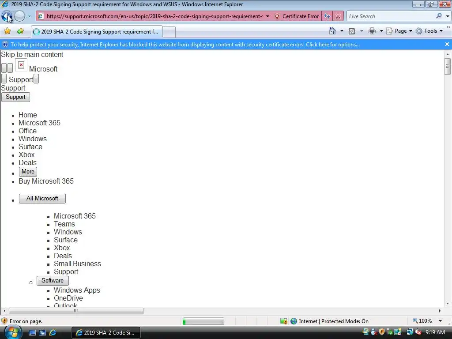Click the 100% zoom level button
Viewport: 452px width, 339px height.
pos(422,321)
